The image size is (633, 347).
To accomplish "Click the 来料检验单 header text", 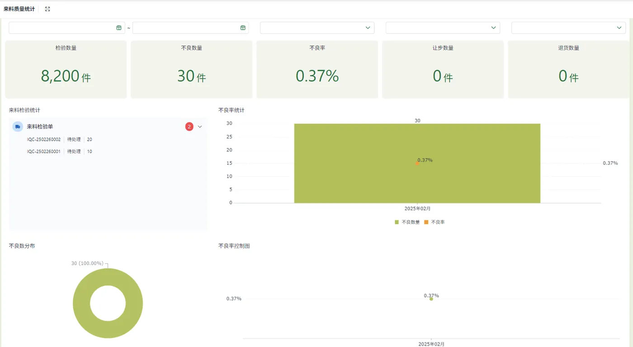I will tap(40, 127).
